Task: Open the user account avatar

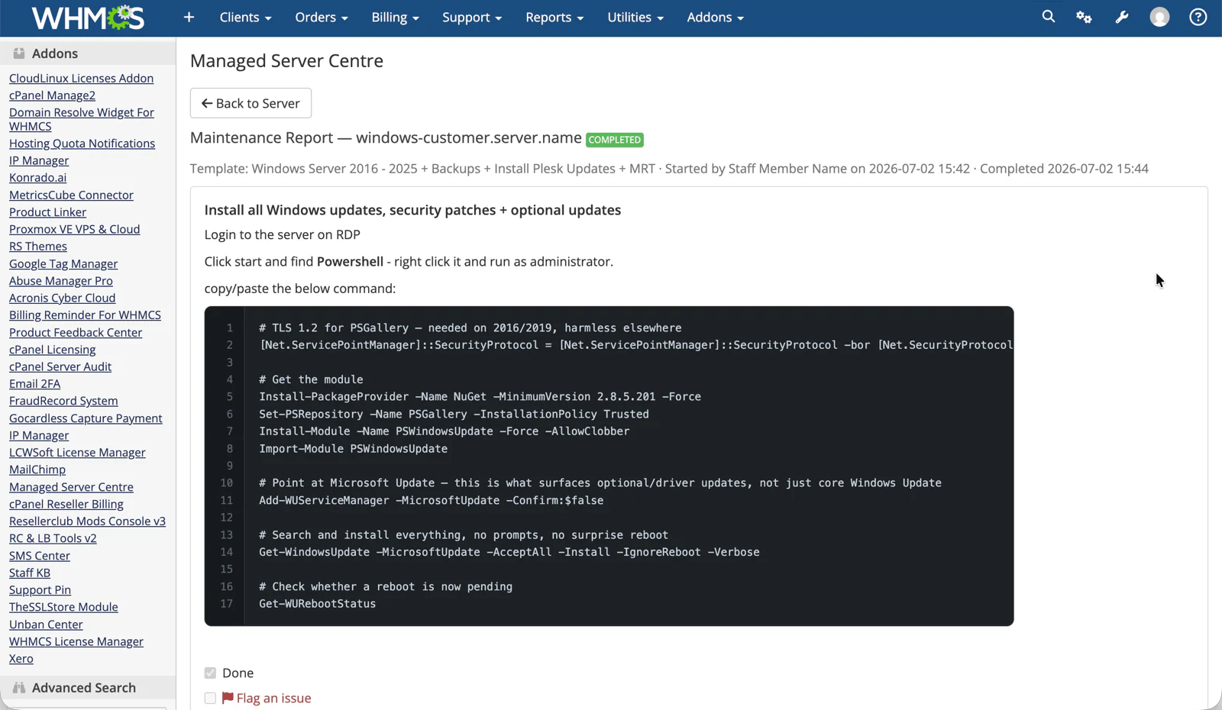Action: (x=1159, y=17)
